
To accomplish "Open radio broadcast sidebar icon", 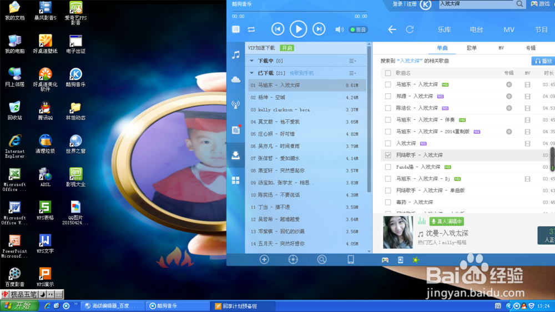I will (236, 105).
